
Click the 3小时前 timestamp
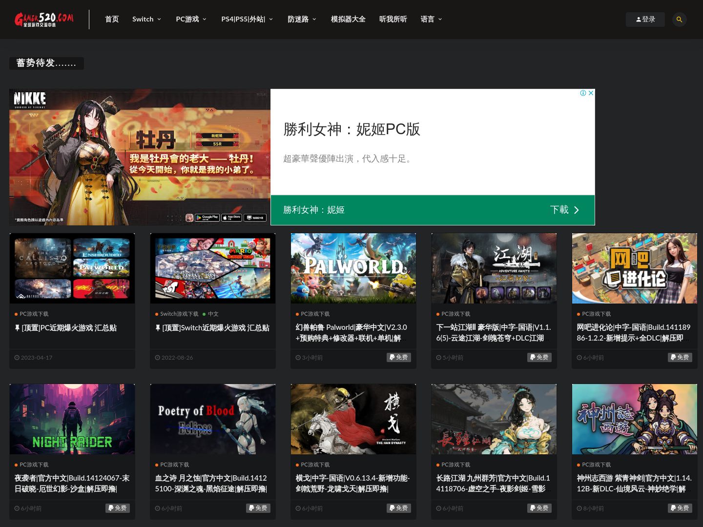[x=312, y=358]
